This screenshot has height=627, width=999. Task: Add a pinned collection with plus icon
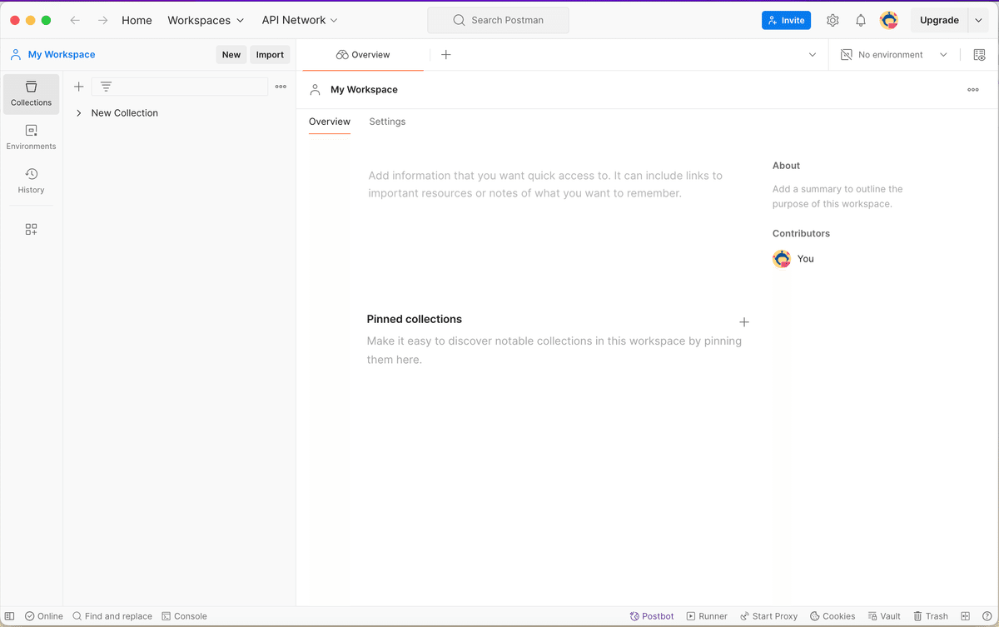(x=744, y=321)
